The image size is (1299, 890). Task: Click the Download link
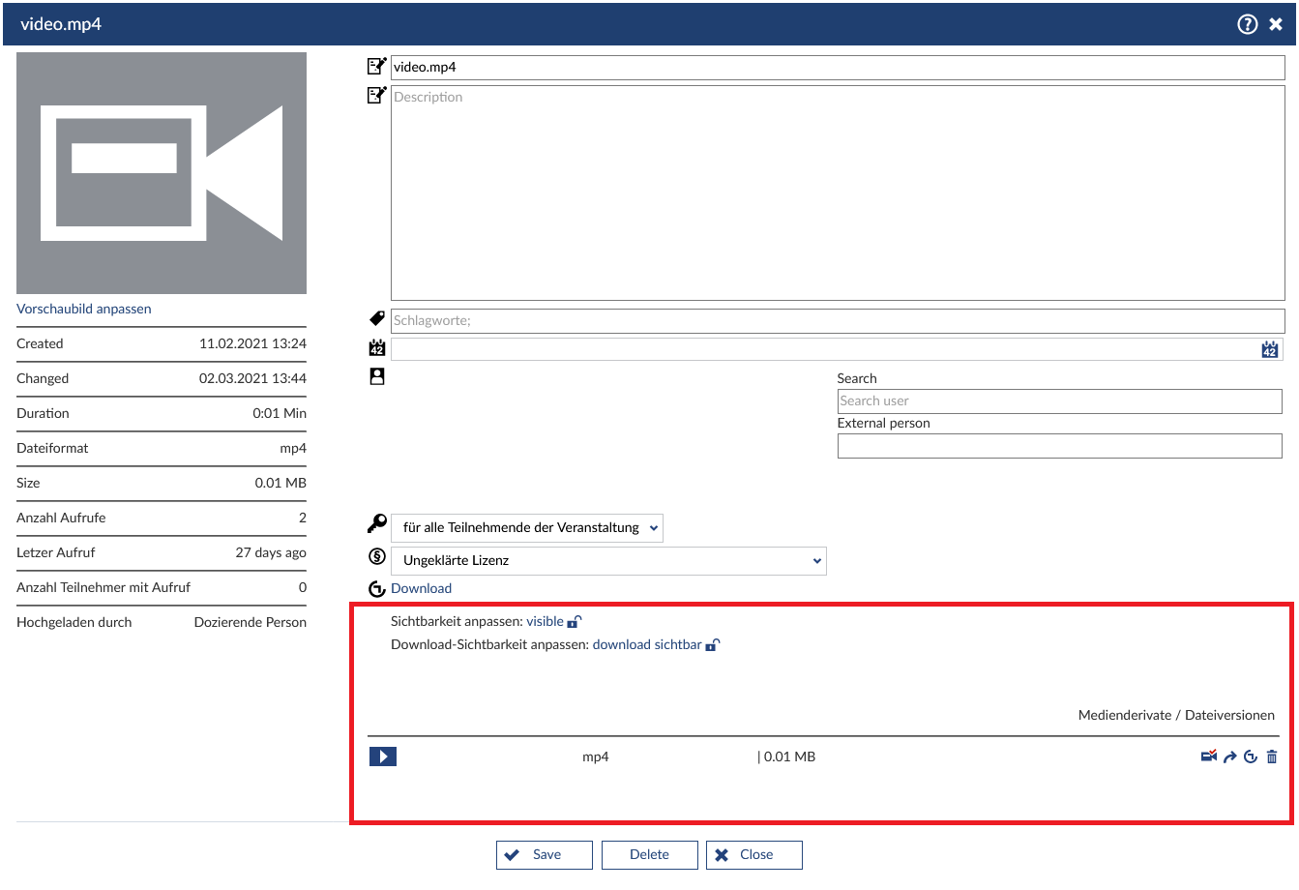(x=421, y=589)
